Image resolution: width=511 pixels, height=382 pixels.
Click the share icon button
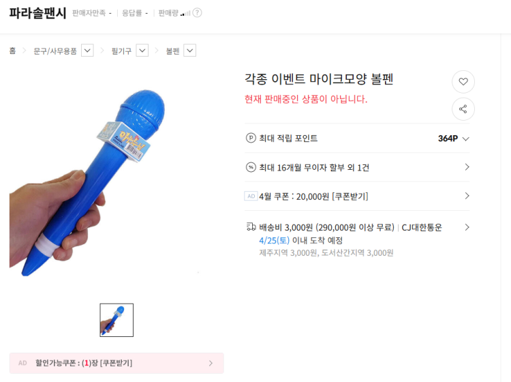(x=463, y=109)
